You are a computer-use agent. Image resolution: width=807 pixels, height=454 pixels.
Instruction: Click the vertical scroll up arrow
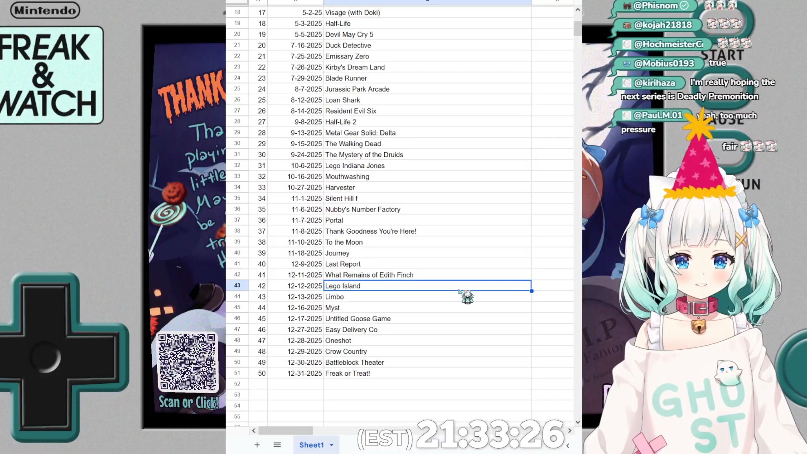click(x=578, y=10)
